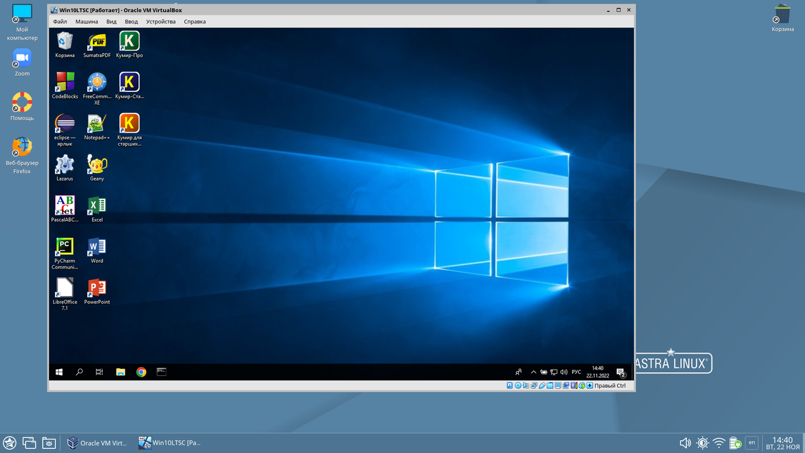This screenshot has width=805, height=453.
Task: Select the Astra Linux Корзина trash icon
Action: [x=782, y=17]
